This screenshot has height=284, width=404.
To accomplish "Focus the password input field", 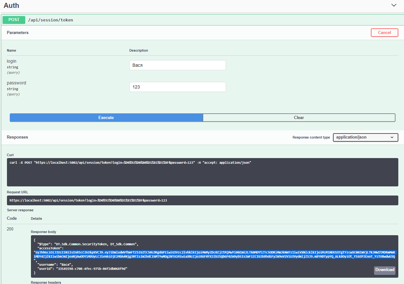I will tap(177, 87).
